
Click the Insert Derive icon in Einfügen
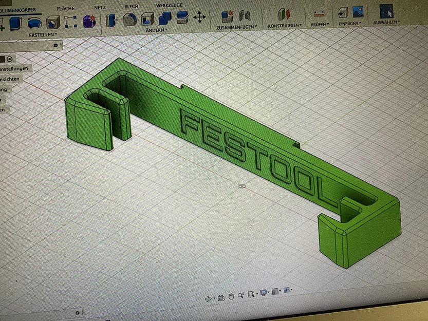343,13
